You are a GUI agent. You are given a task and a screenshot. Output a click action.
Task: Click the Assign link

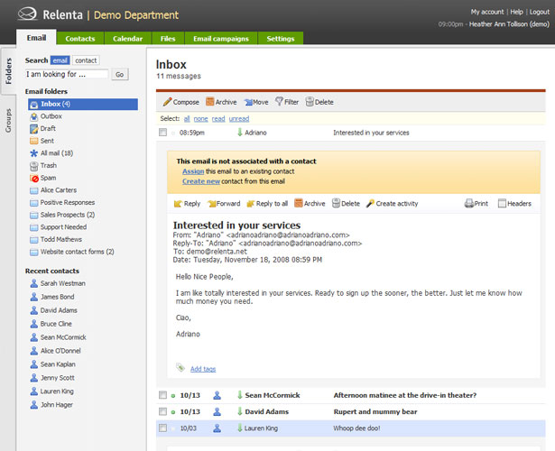tap(193, 171)
